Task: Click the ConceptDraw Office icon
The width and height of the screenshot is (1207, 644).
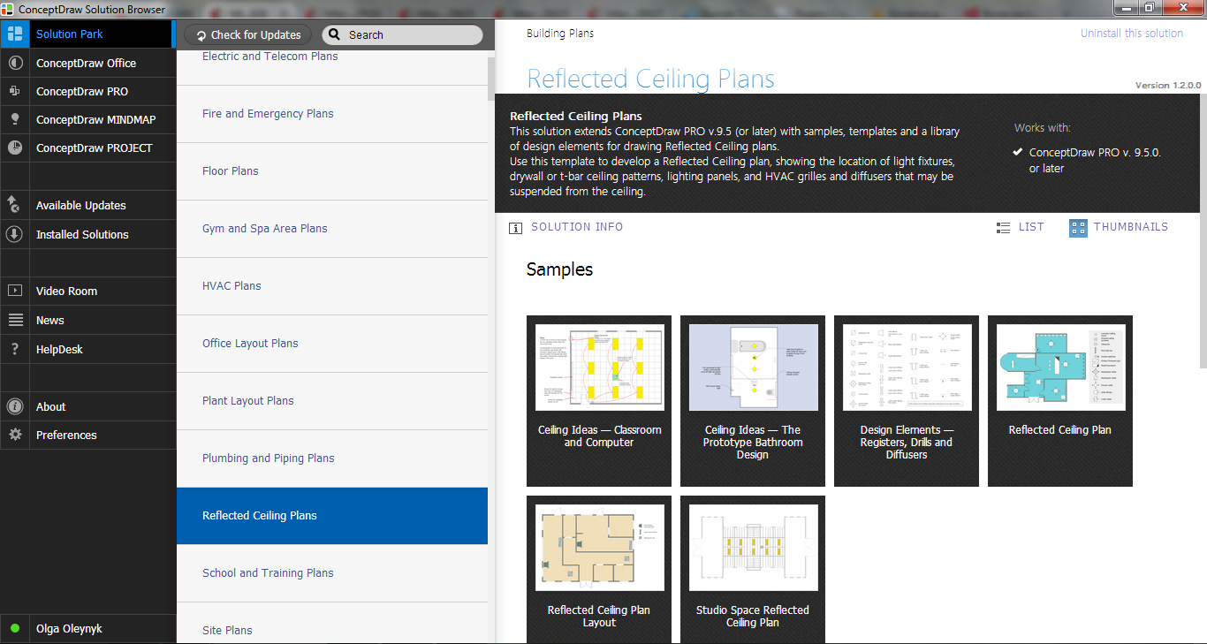Action: pos(14,64)
